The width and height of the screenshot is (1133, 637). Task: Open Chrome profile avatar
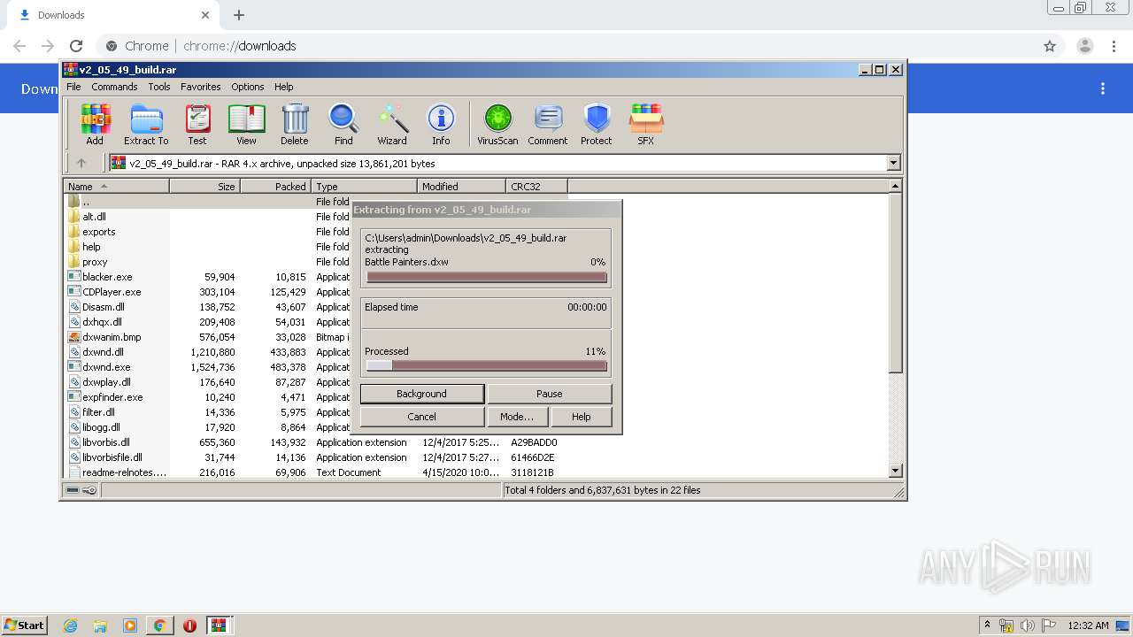pos(1084,46)
